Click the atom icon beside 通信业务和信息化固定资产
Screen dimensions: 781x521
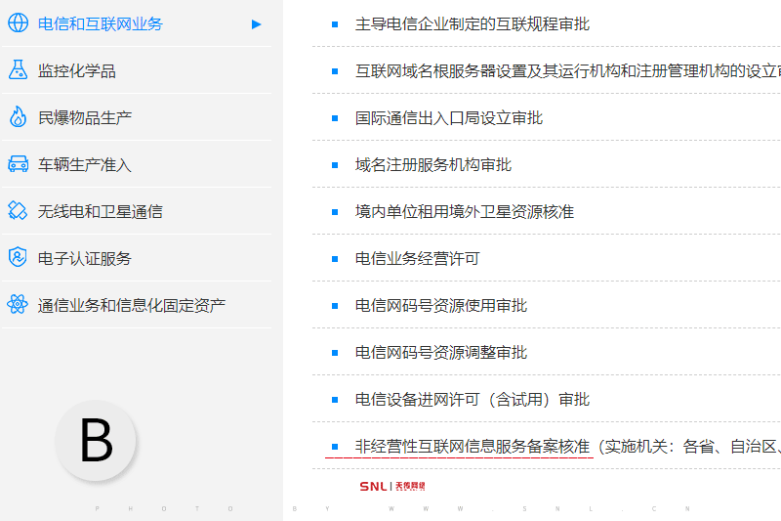pos(18,305)
